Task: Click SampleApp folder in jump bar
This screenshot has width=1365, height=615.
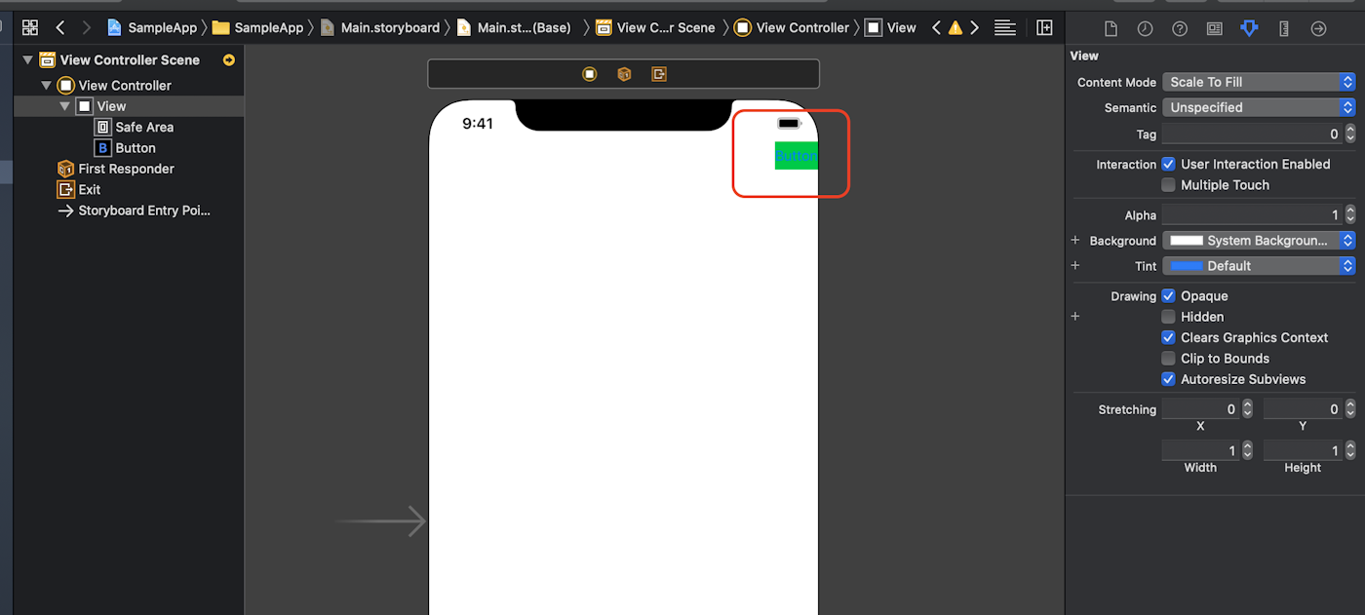Action: 257,27
